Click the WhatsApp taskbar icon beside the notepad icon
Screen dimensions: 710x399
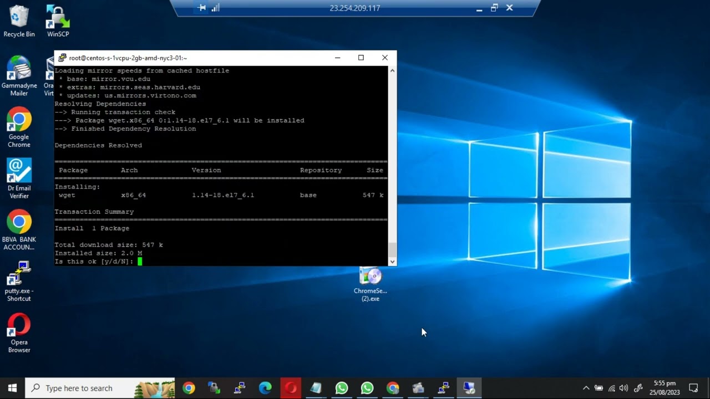click(342, 388)
